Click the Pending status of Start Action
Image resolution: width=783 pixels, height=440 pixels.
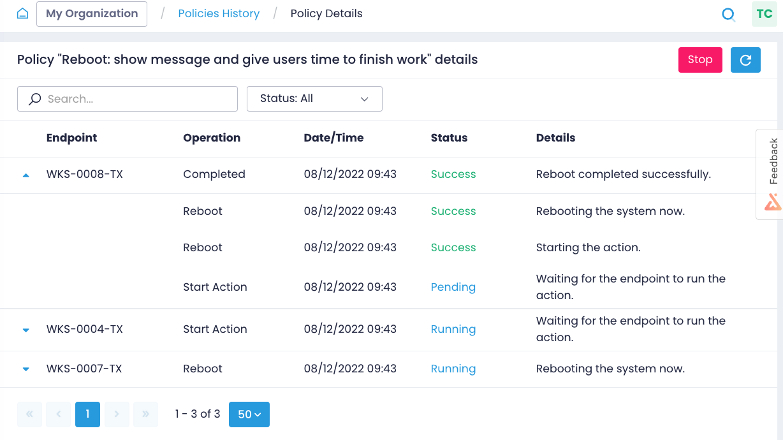(453, 287)
